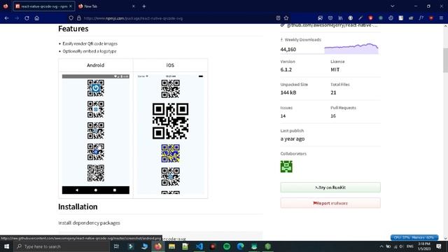Click the Type here to search box
Viewport: 448px width, 252px height.
coord(62,246)
